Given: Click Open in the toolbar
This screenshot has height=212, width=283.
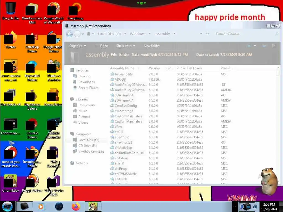Looking at the screenshot, I should (x=102, y=46).
